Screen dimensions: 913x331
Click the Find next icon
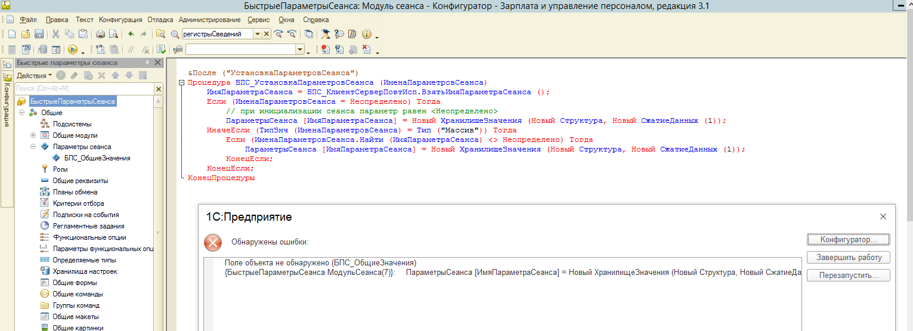278,34
